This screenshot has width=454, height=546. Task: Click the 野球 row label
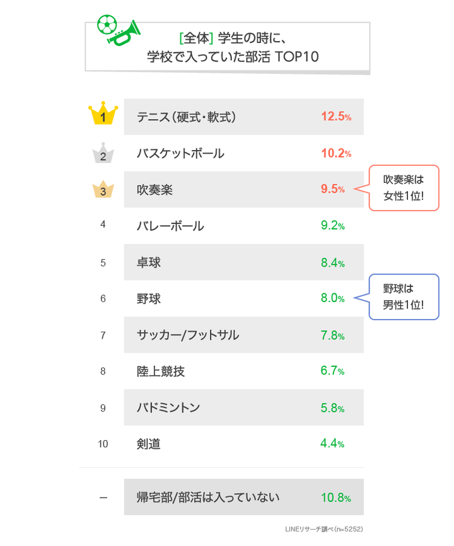[149, 298]
